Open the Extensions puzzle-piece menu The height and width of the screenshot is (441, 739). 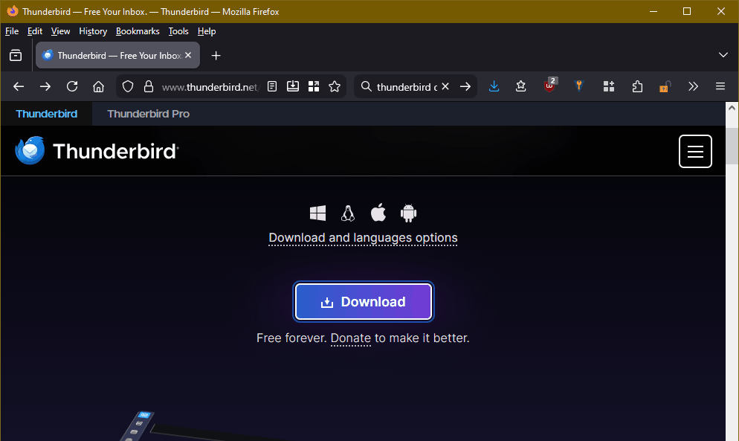click(x=637, y=86)
